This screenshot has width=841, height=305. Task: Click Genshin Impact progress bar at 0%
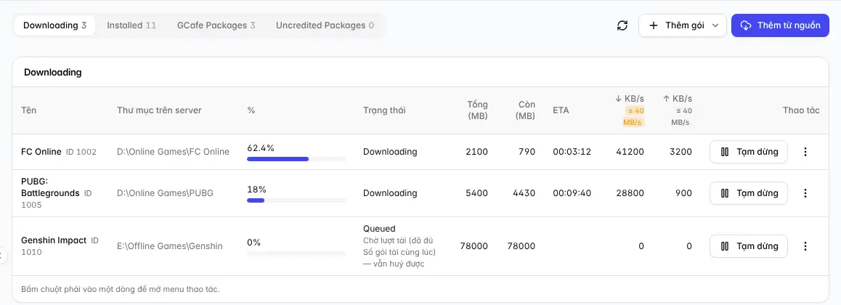(296, 253)
